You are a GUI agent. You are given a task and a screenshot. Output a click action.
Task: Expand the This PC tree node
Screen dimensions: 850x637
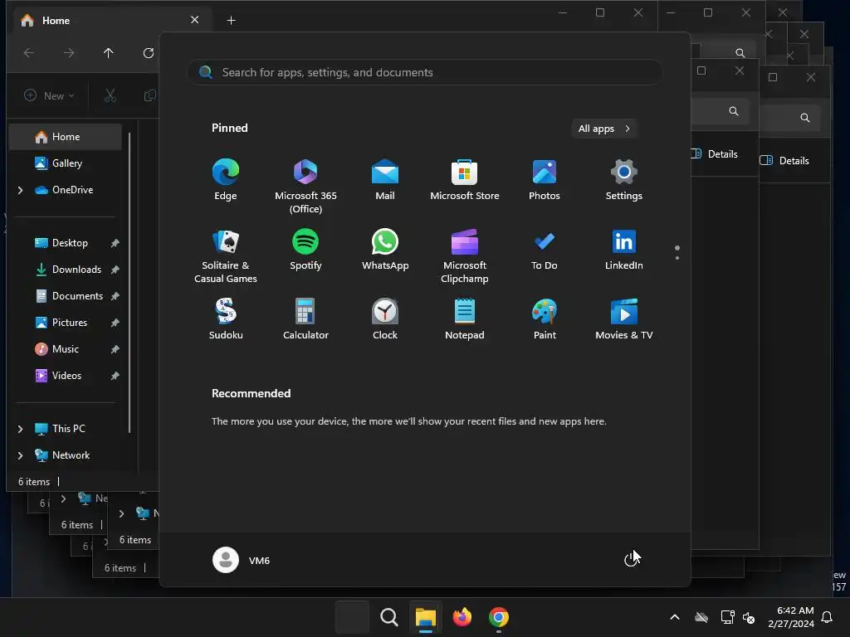[20, 429]
